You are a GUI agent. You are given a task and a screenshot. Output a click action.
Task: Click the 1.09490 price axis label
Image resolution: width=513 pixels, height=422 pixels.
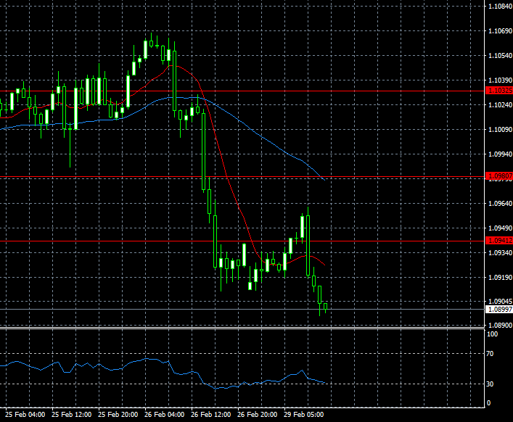click(500, 228)
